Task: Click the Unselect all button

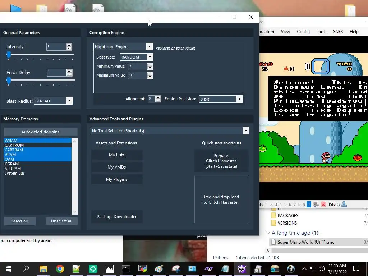Action: pyautogui.click(x=61, y=221)
